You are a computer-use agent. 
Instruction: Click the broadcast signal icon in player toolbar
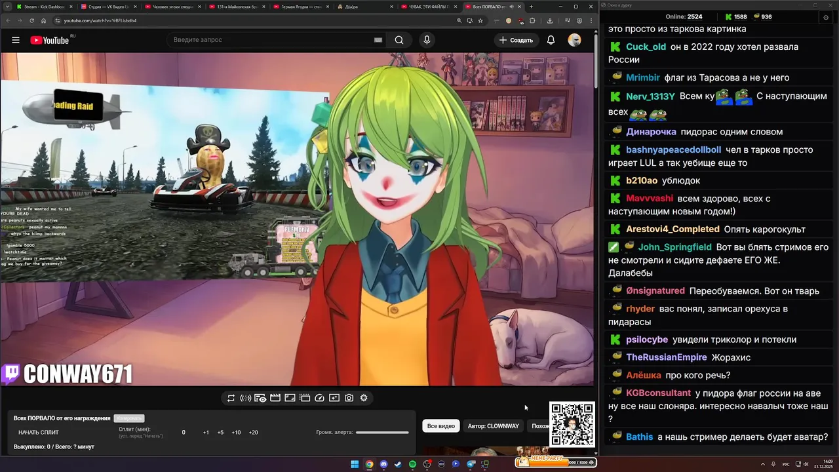245,398
